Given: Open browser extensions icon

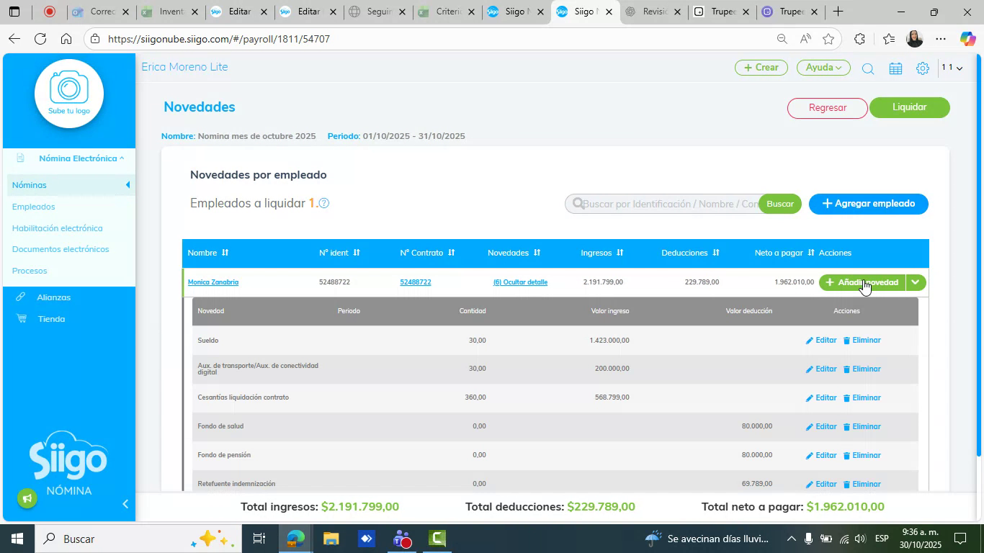Looking at the screenshot, I should [859, 39].
